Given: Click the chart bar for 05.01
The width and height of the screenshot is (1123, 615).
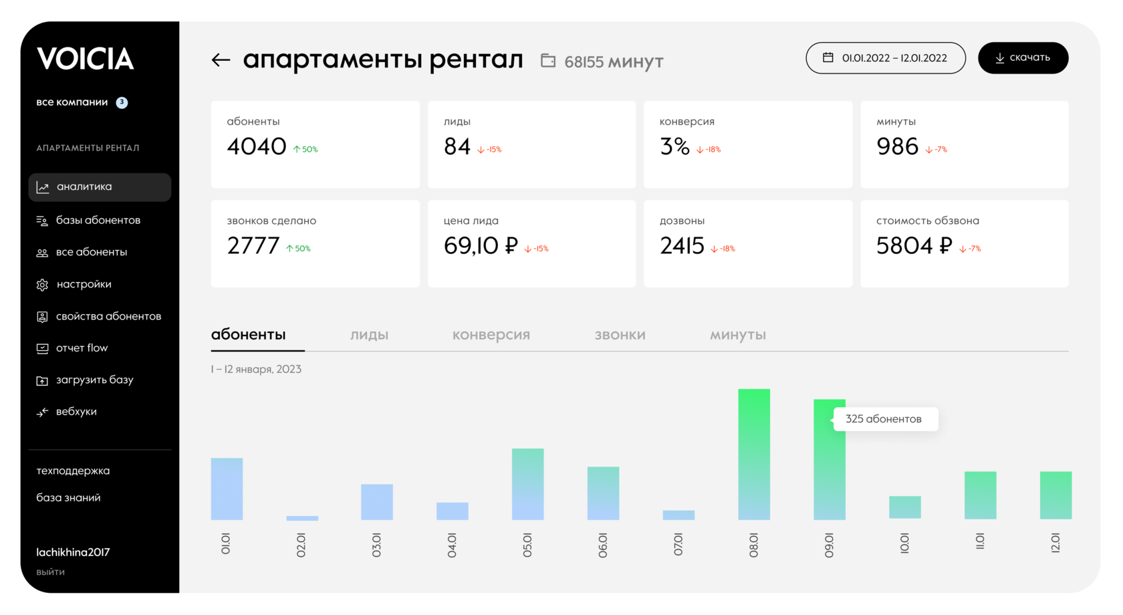Looking at the screenshot, I should 528,484.
